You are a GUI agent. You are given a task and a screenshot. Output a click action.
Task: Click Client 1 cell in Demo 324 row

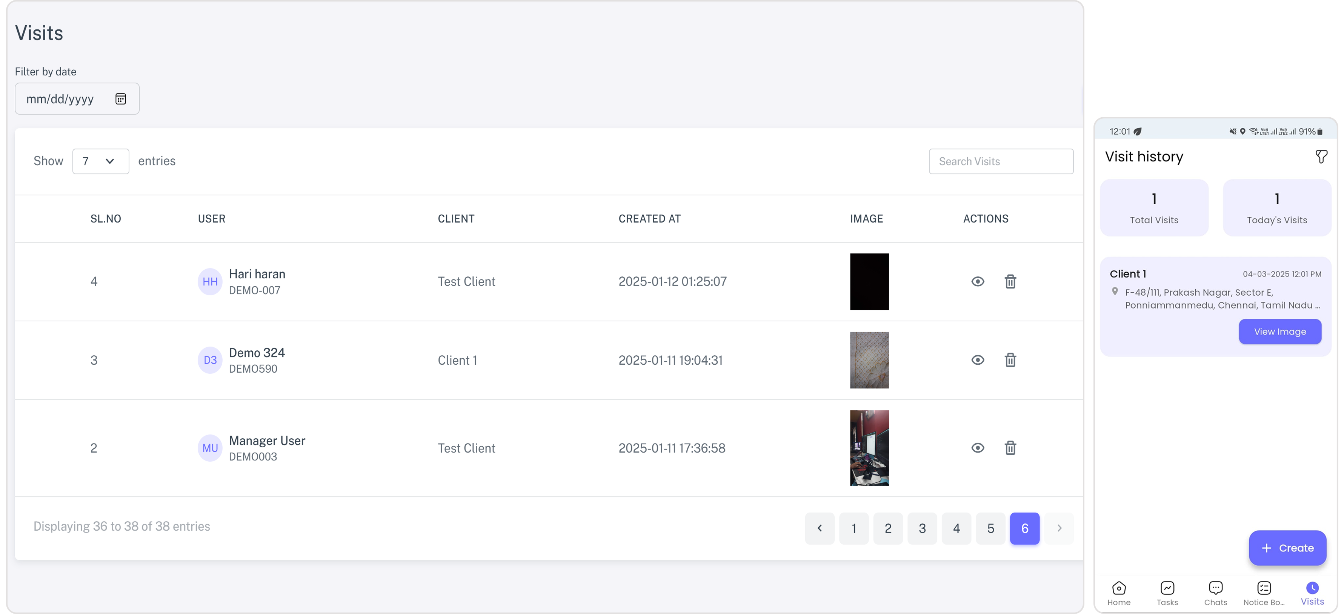coord(458,360)
